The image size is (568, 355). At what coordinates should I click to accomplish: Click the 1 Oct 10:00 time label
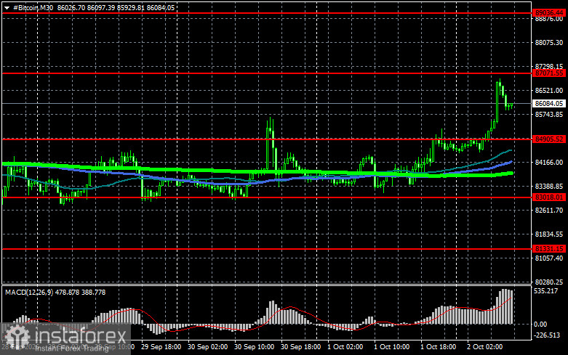pos(391,347)
